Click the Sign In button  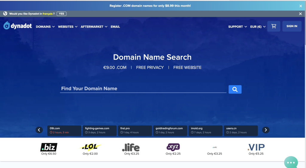point(292,26)
